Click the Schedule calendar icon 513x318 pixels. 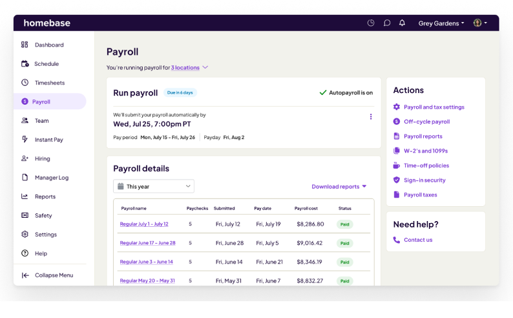click(x=25, y=63)
